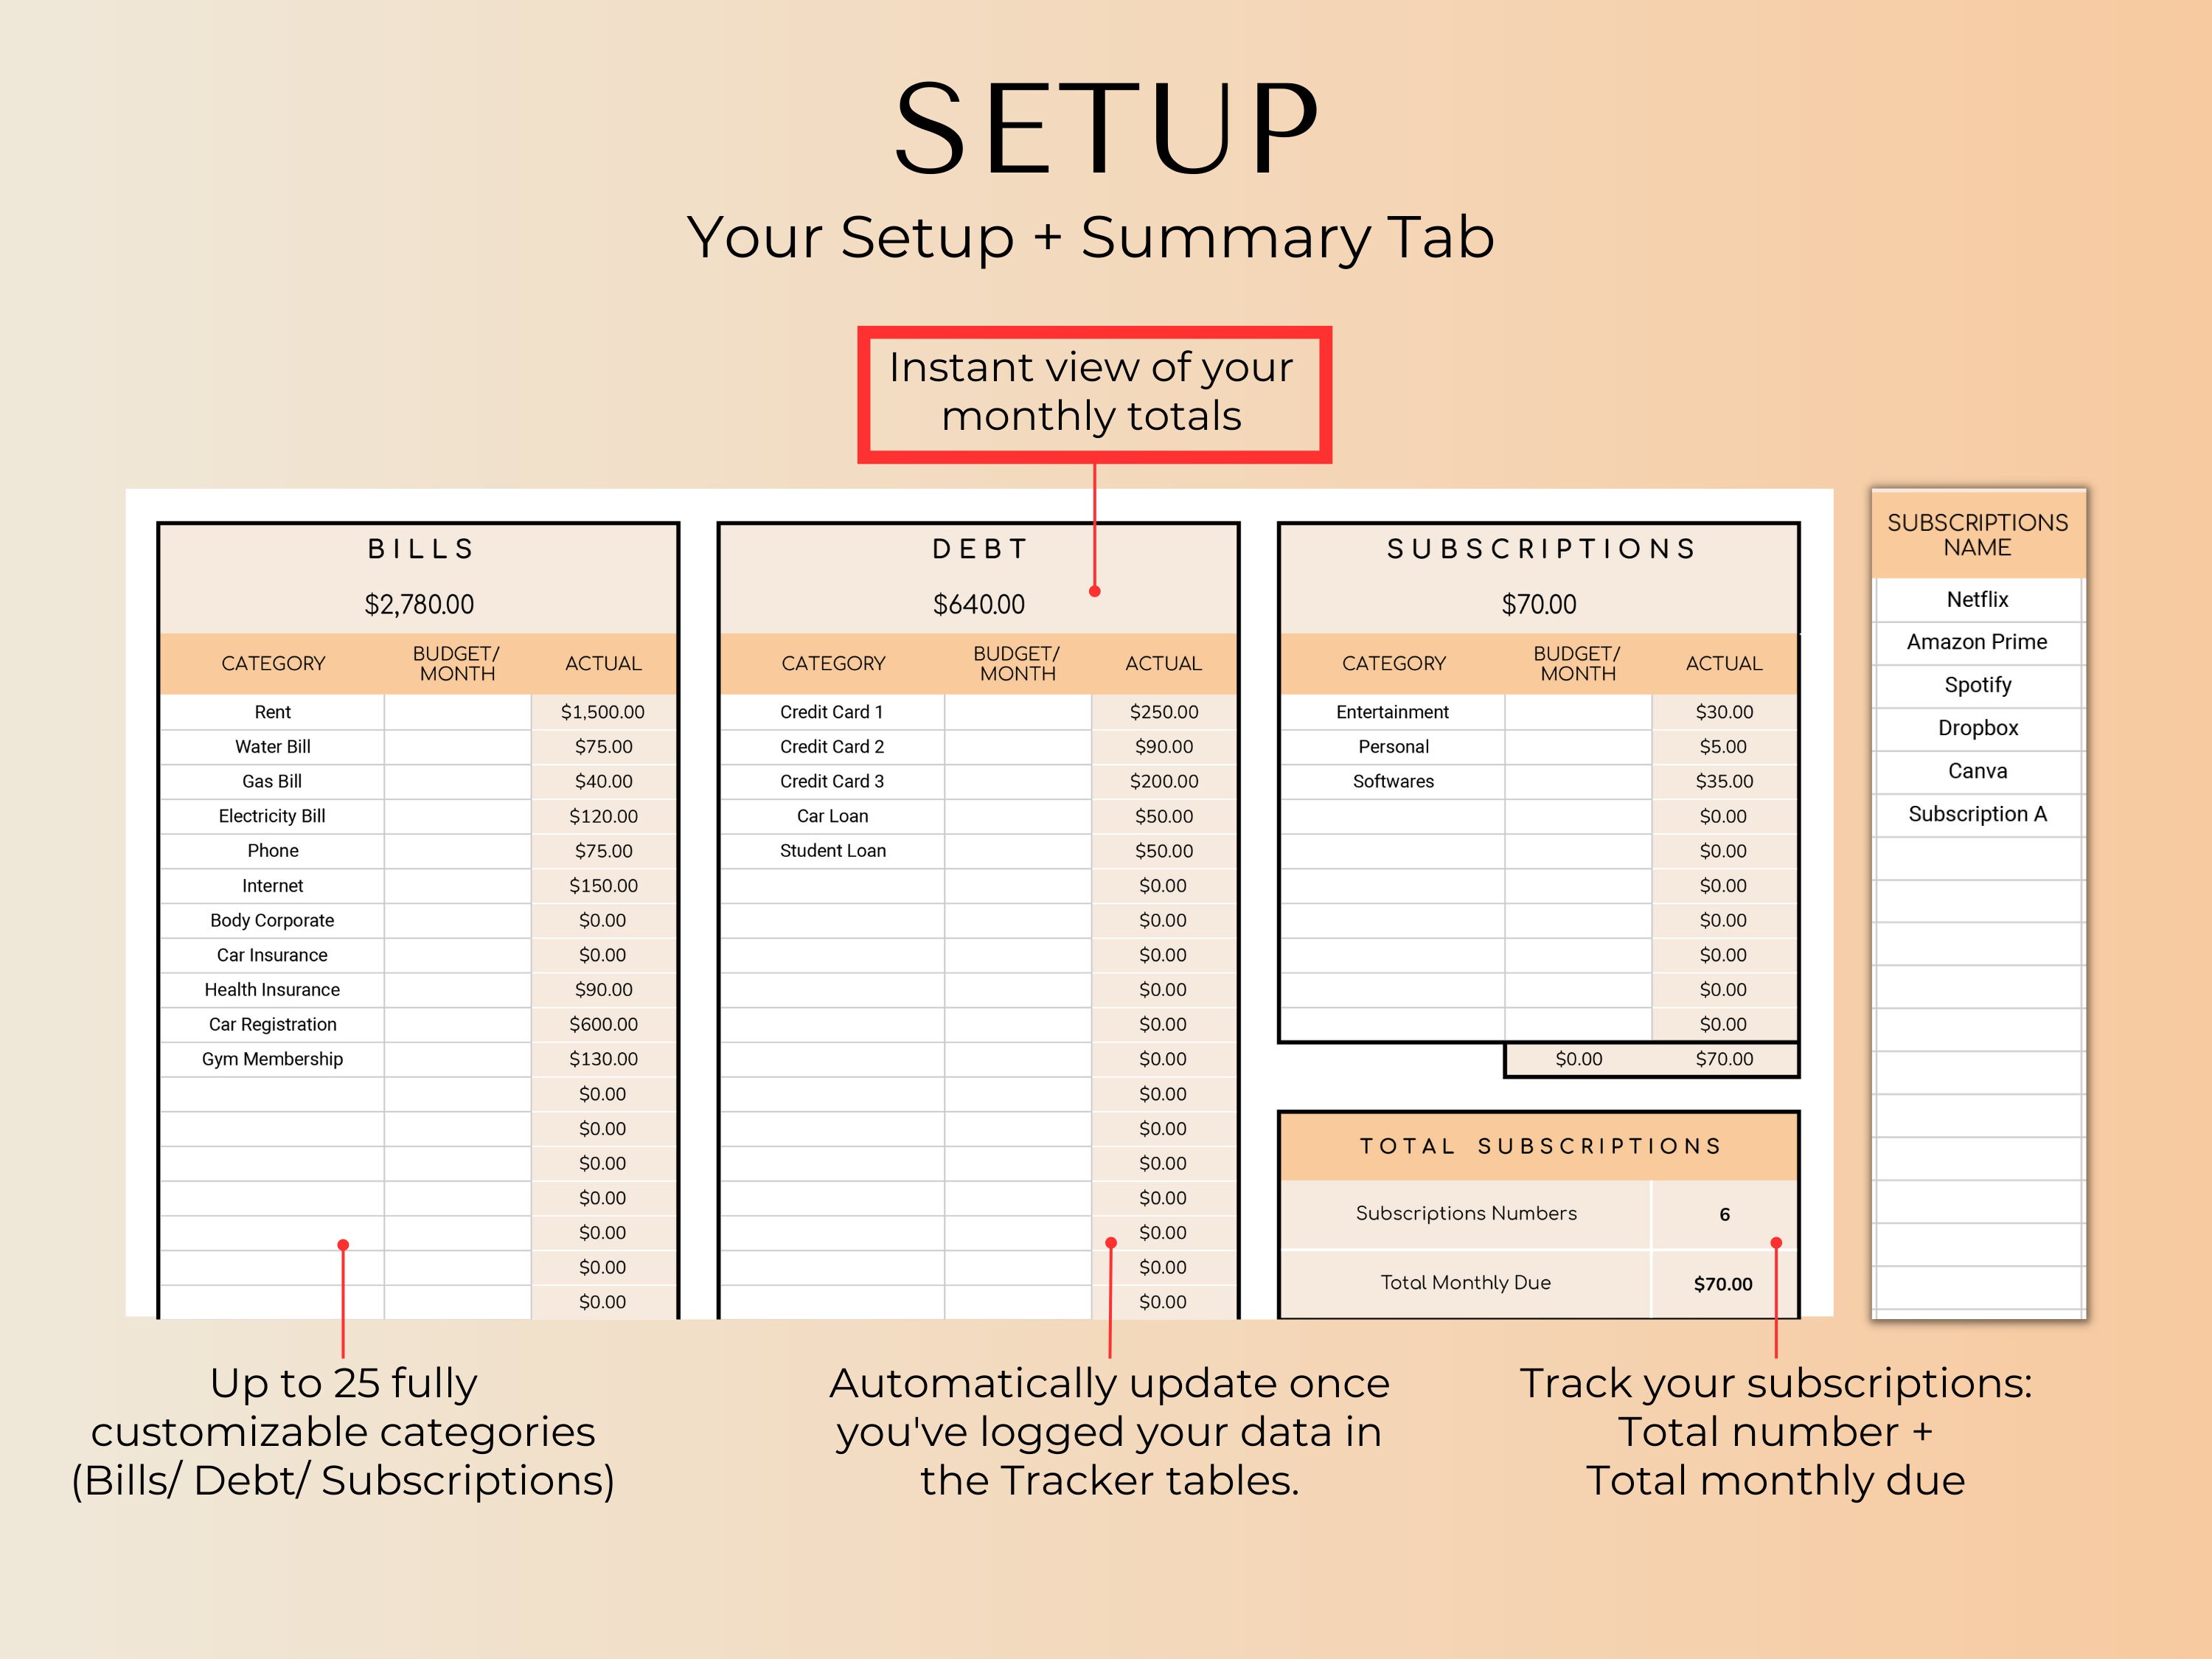
Task: Click the Subscriptions BUDGET/MONTH column header
Action: tap(1578, 663)
